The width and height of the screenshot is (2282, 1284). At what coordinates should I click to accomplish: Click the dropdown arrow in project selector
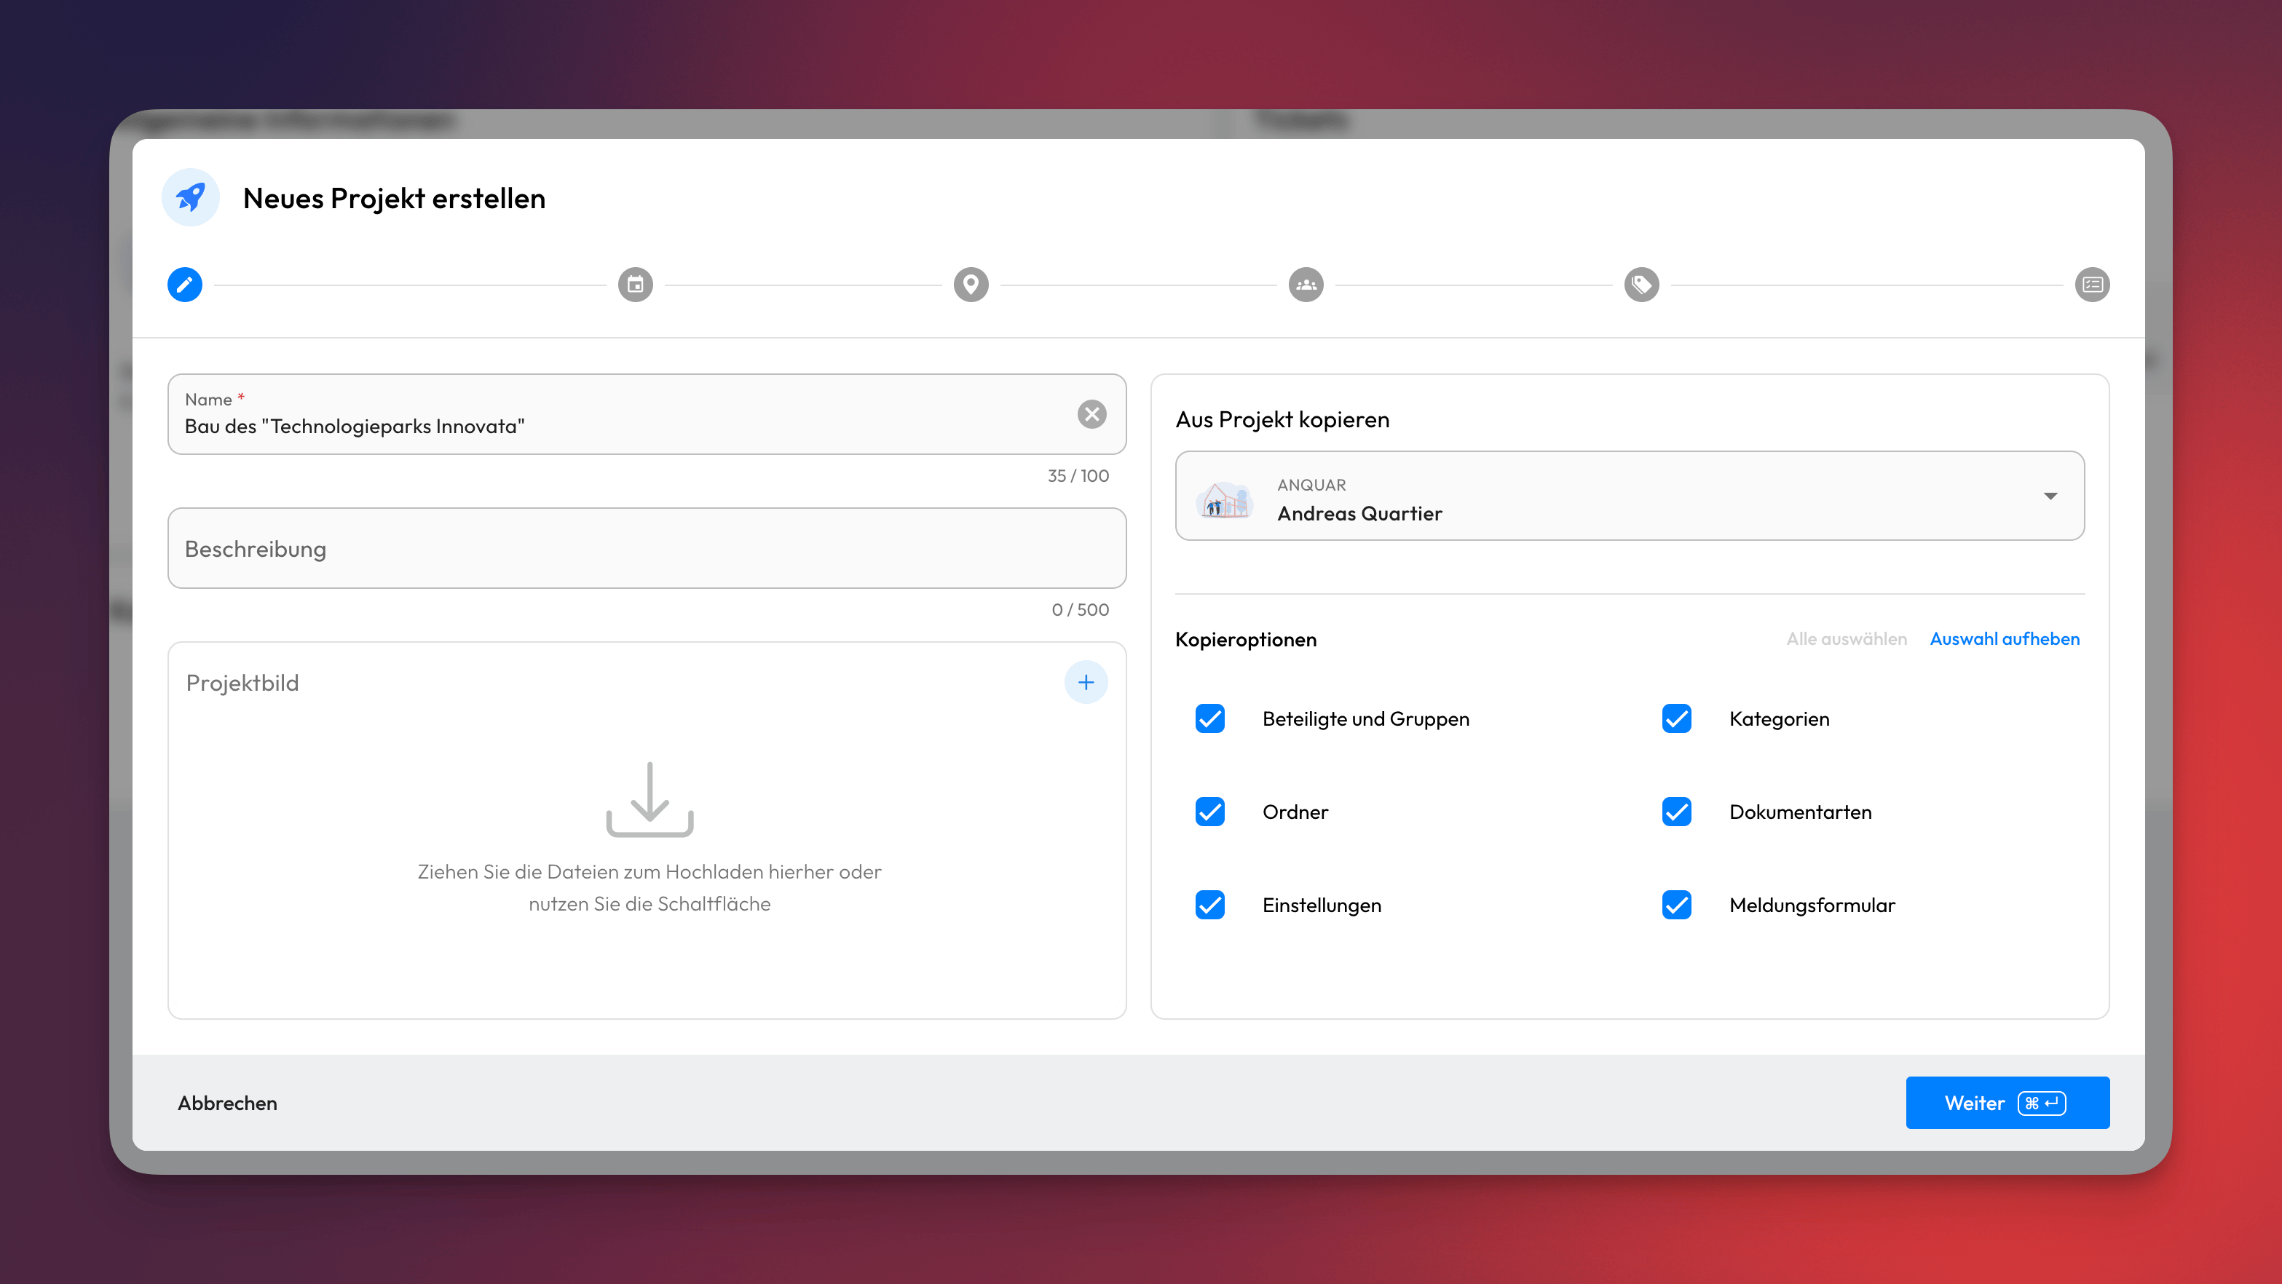pos(2050,496)
